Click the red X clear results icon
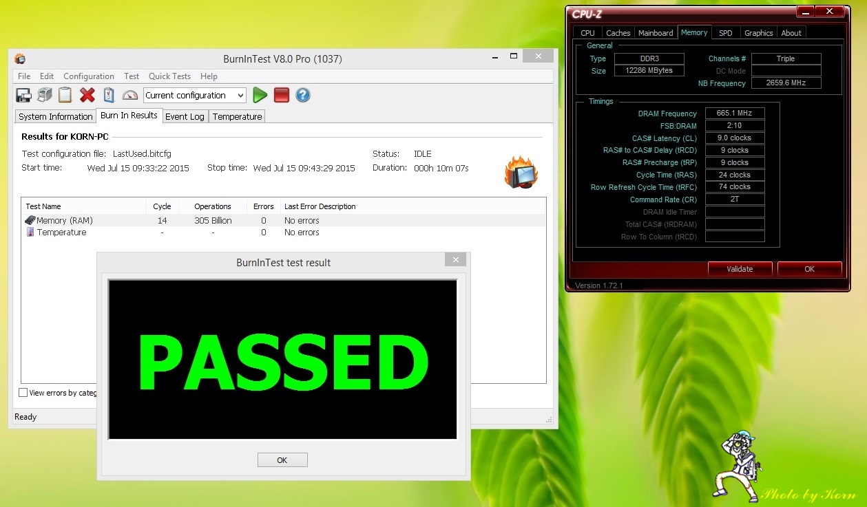This screenshot has width=867, height=507. click(x=87, y=95)
